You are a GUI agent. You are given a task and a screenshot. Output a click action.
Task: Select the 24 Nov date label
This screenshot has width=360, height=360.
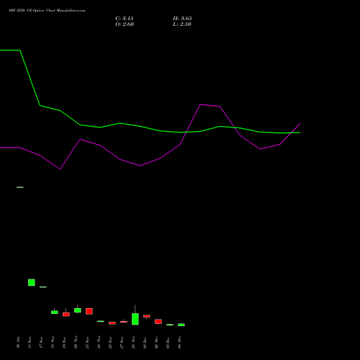(x=99, y=343)
